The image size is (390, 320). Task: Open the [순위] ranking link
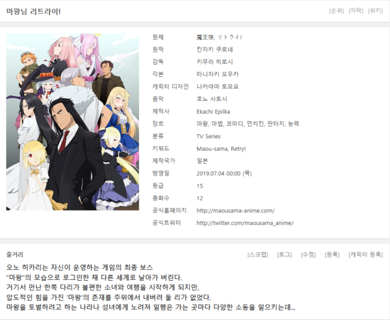click(x=336, y=11)
